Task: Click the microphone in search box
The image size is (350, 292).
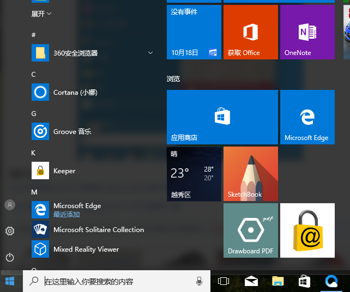Action: (199, 281)
